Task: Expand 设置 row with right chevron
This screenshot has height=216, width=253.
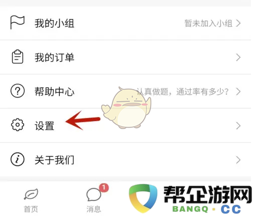Action: click(238, 126)
